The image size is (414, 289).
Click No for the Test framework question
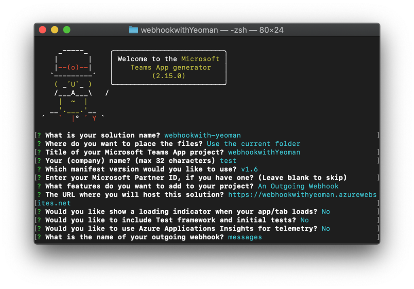click(x=304, y=220)
